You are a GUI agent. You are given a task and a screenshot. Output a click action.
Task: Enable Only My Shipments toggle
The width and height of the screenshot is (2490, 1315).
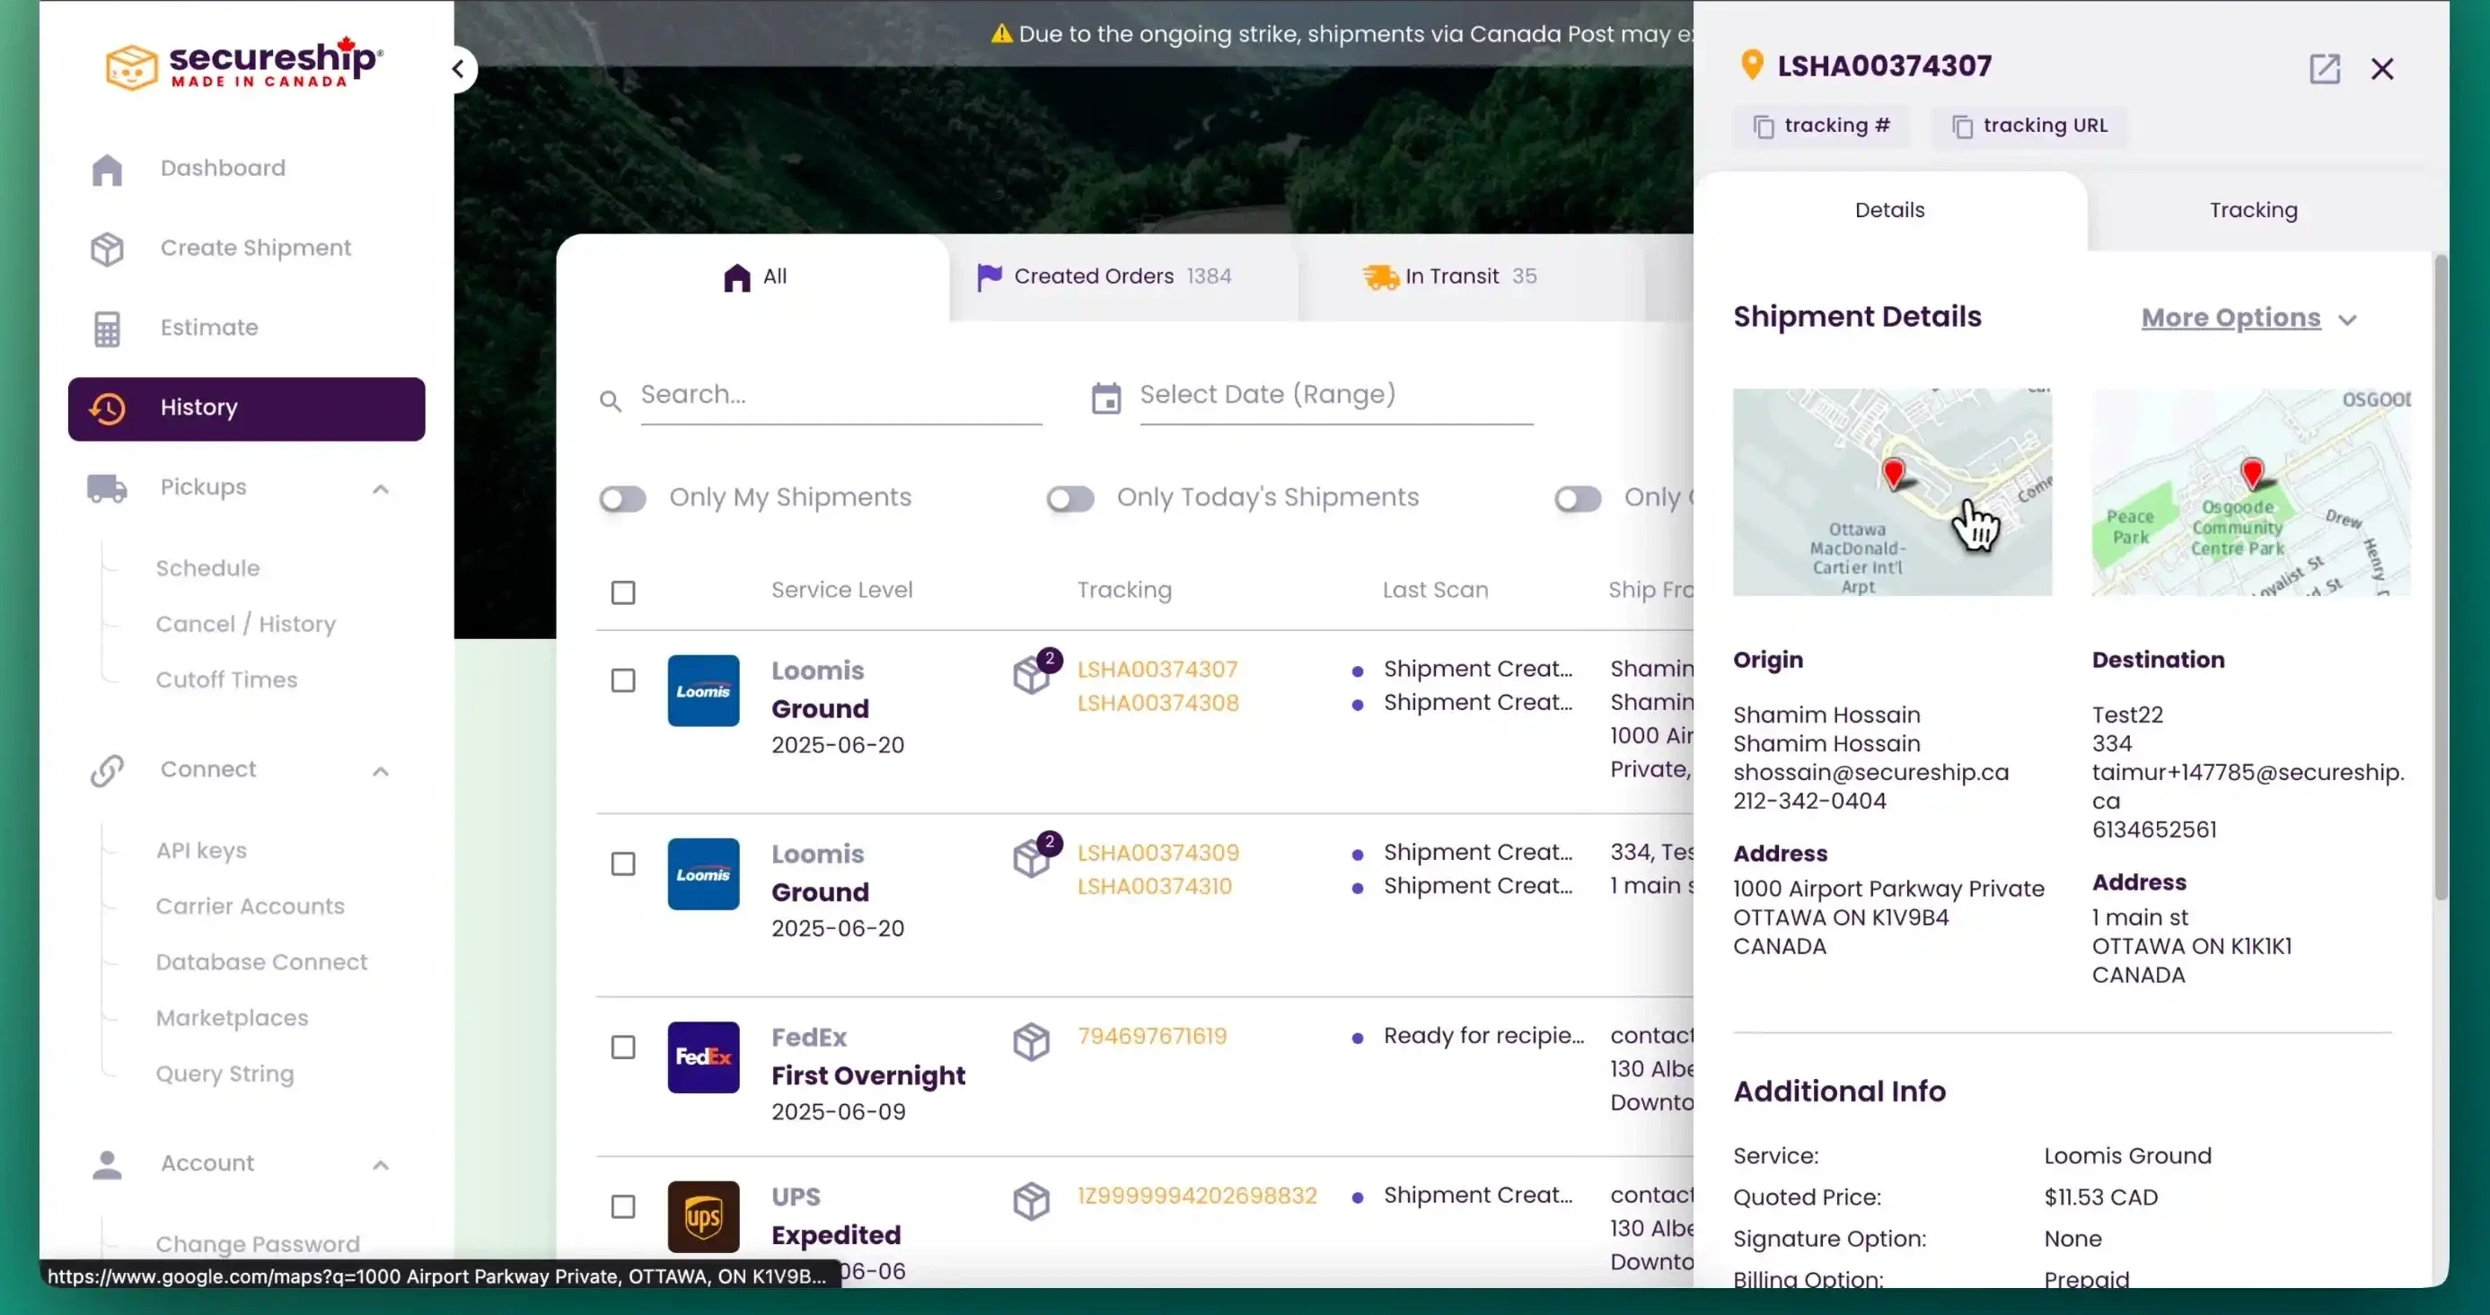click(x=621, y=498)
